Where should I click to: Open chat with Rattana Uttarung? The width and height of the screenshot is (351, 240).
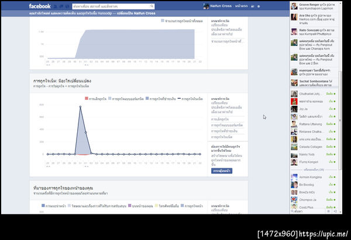[314, 124]
